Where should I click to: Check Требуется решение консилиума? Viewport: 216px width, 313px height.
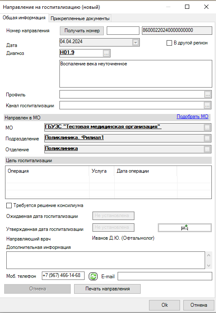(x=9, y=205)
